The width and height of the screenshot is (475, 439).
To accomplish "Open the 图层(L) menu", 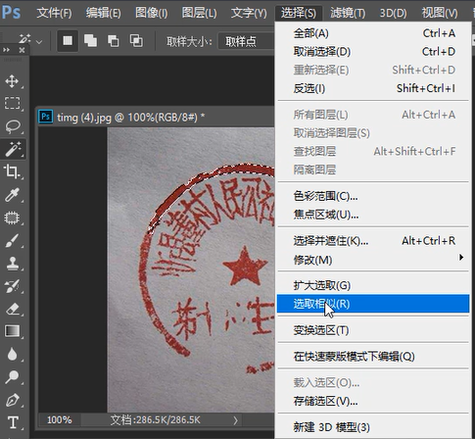I will pyautogui.click(x=199, y=13).
